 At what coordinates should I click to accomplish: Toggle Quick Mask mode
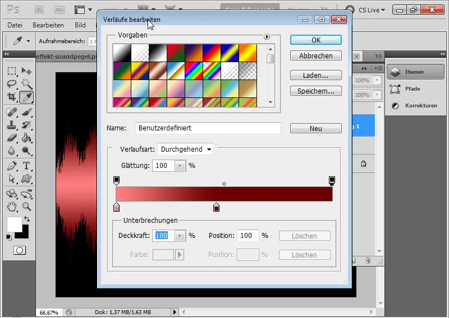coord(20,250)
